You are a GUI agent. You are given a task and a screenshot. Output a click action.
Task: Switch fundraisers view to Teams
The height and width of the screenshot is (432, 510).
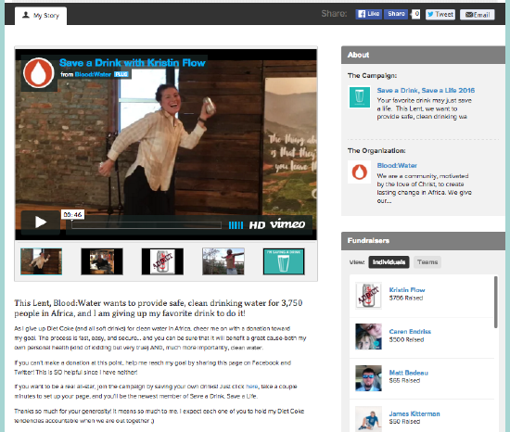427,262
